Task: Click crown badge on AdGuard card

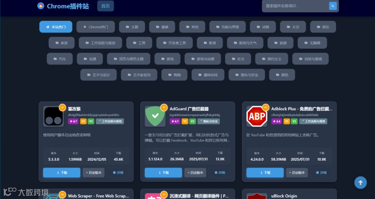Action: [164, 107]
